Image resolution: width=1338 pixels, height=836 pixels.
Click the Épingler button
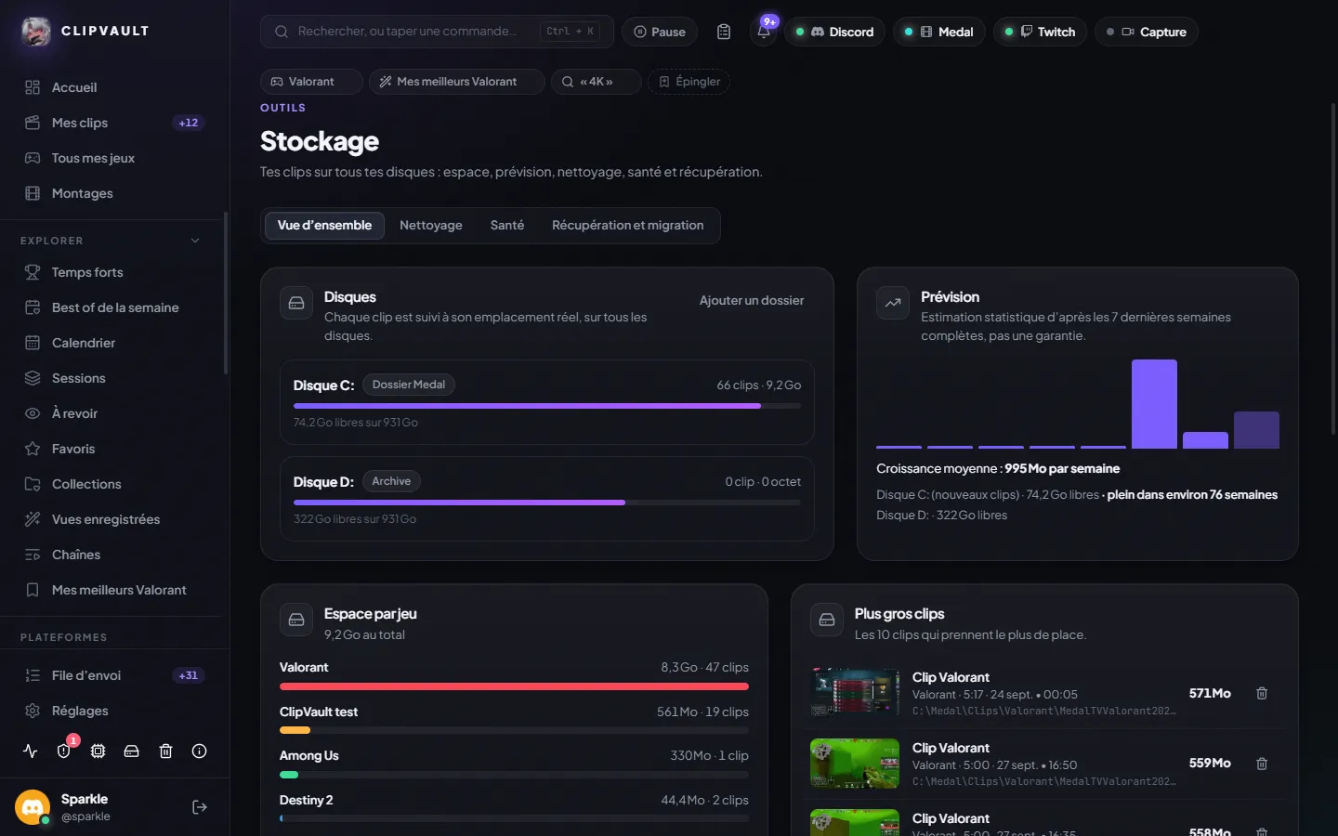(689, 82)
